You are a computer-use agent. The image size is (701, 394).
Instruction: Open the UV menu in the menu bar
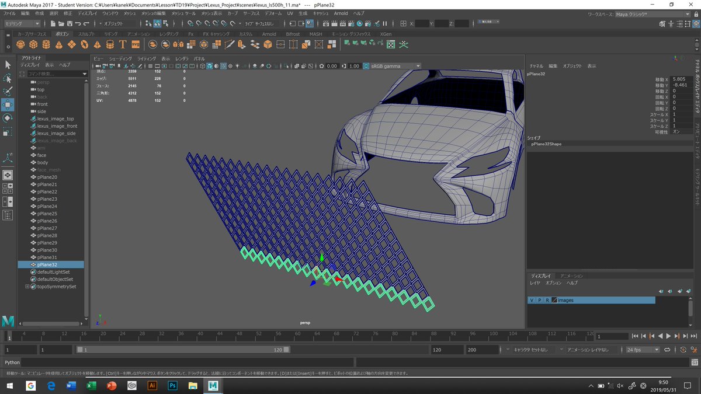point(290,13)
